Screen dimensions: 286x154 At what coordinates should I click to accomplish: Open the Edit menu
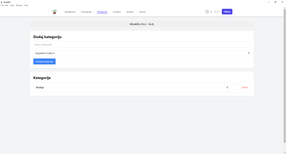[x=7, y=5]
